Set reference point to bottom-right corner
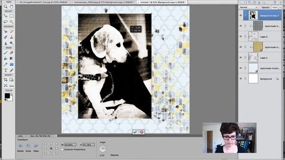This screenshot has height=160, width=285. pyautogui.click(x=57, y=153)
